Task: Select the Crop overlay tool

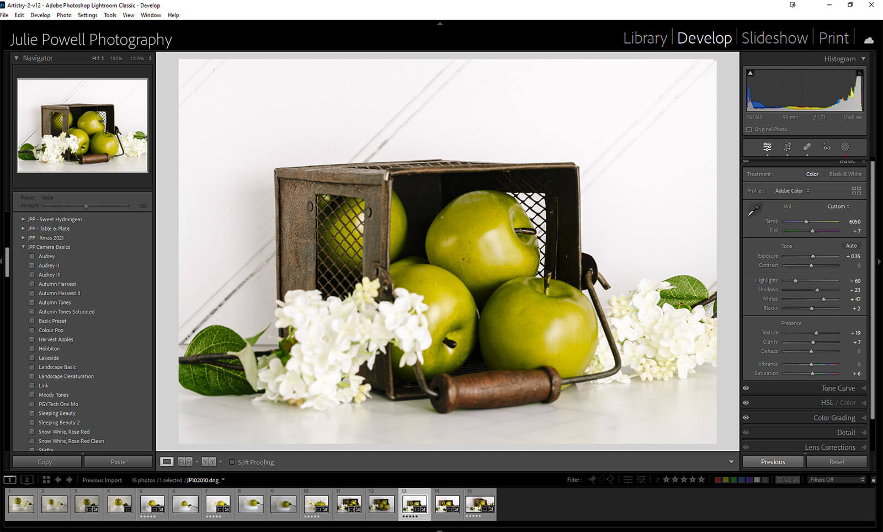Action: pyautogui.click(x=788, y=147)
